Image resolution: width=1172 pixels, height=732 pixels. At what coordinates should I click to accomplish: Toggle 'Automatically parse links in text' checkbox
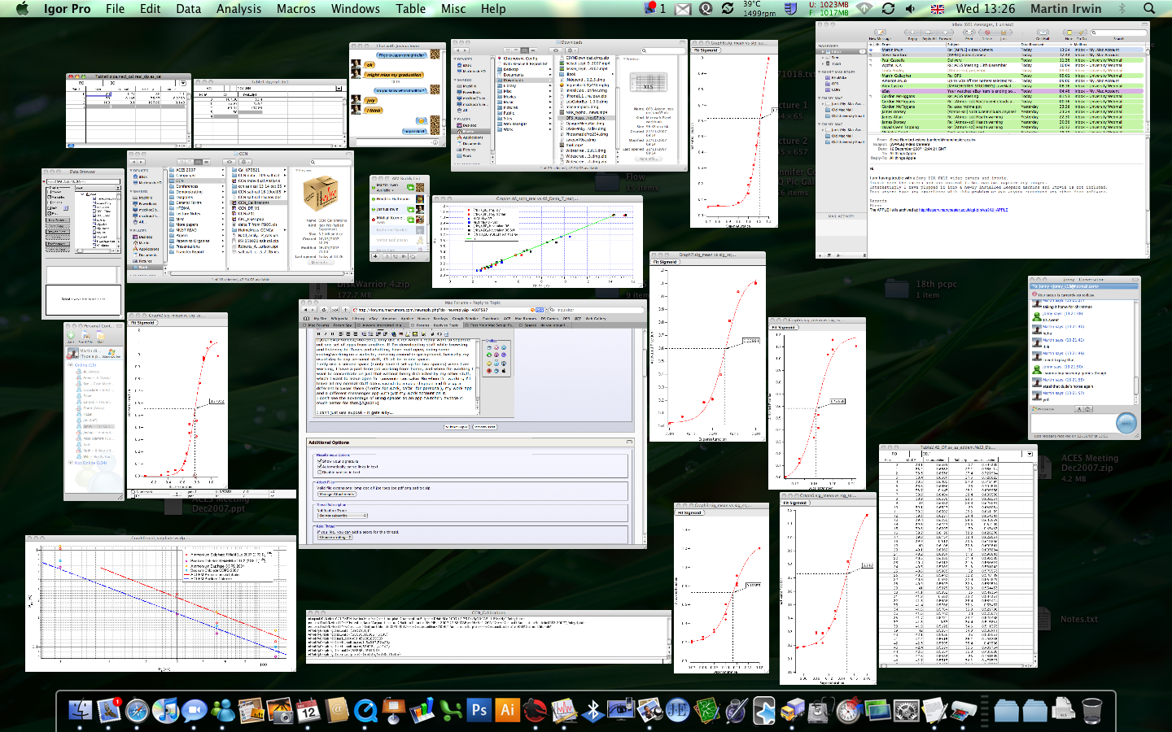click(x=319, y=466)
